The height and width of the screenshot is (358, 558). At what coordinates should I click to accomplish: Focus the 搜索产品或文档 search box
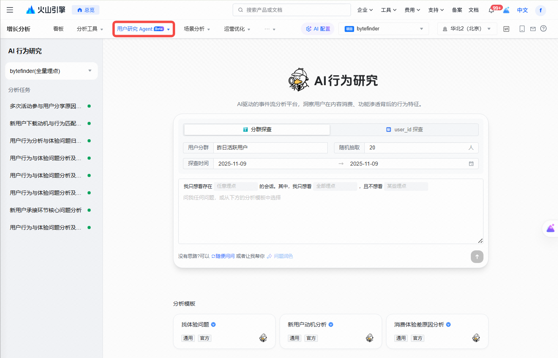292,10
